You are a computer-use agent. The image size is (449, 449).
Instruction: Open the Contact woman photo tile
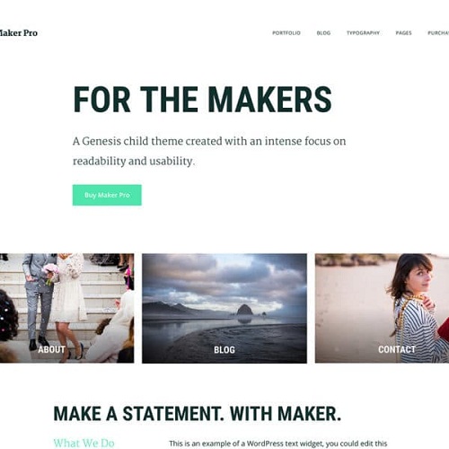click(382, 308)
